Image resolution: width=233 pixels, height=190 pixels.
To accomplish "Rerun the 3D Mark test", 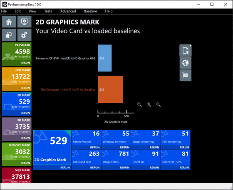I will pos(25,138).
